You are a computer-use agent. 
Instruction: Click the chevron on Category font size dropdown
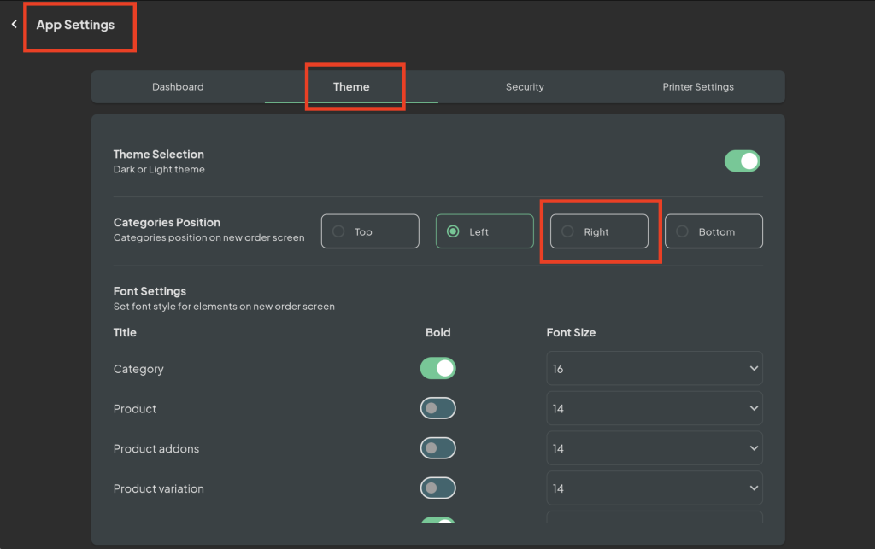pos(752,368)
